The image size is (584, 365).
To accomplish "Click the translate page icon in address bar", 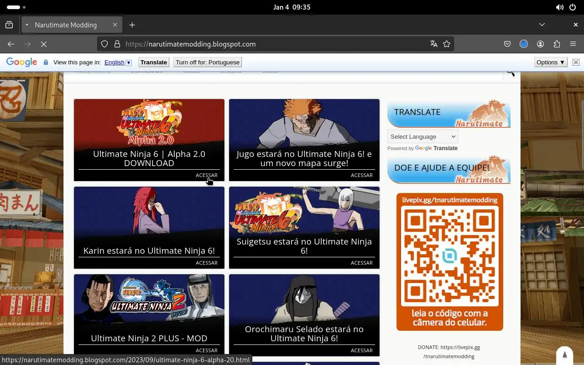I will (433, 44).
